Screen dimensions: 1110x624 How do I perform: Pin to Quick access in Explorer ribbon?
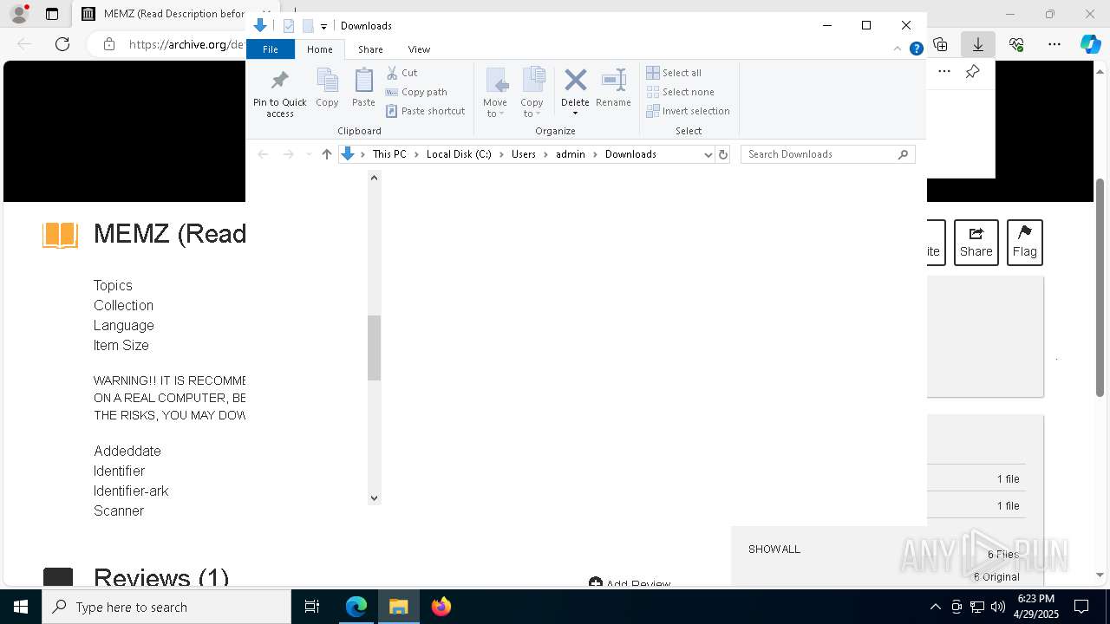pyautogui.click(x=279, y=93)
